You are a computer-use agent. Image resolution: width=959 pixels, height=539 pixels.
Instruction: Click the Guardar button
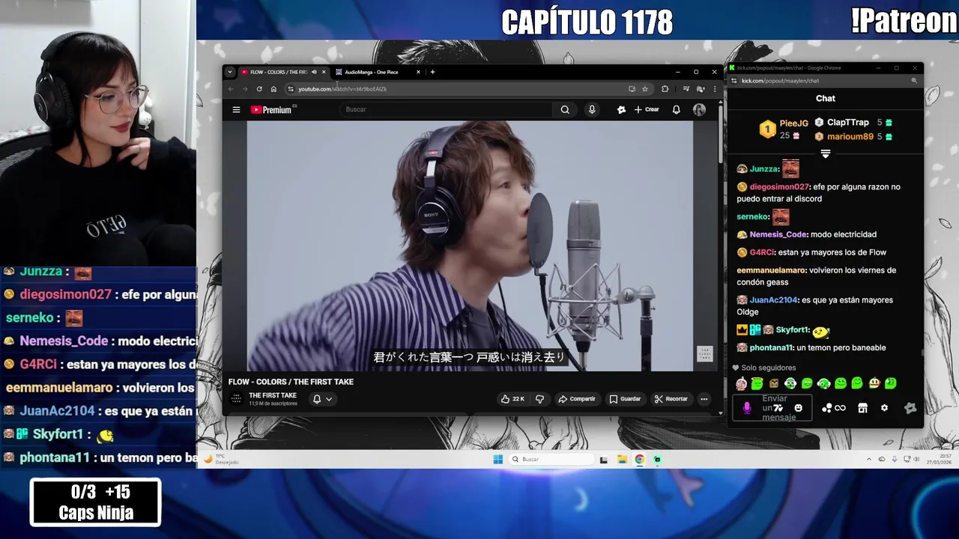(x=625, y=399)
